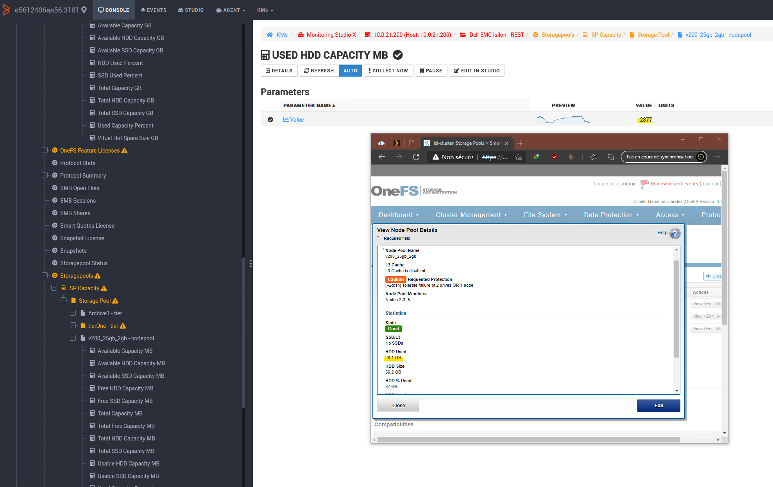Click the COLLECT NOW button
The width and height of the screenshot is (773, 487).
click(x=388, y=71)
